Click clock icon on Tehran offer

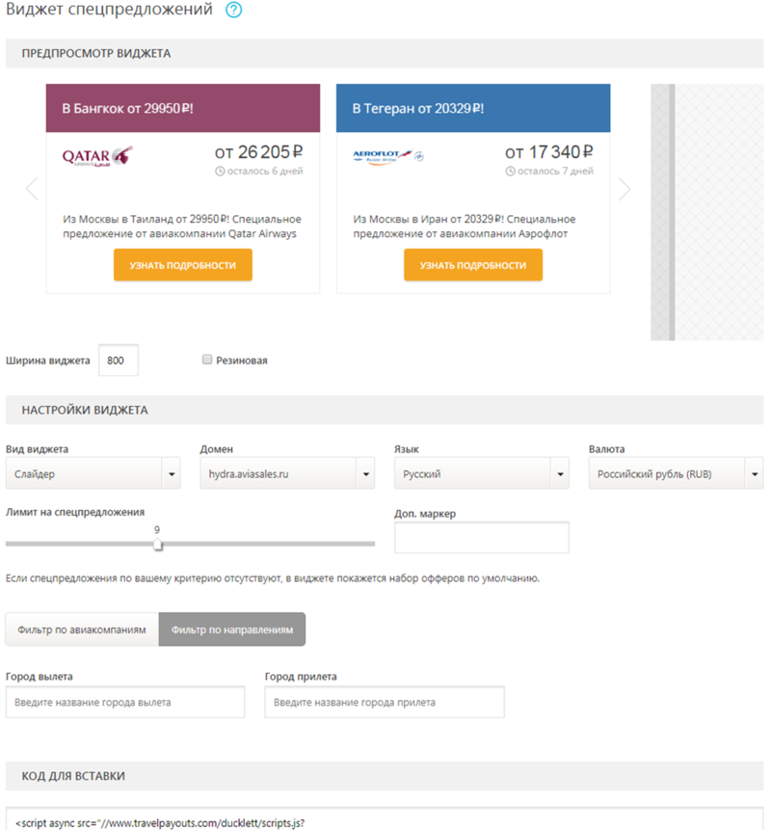(x=510, y=172)
